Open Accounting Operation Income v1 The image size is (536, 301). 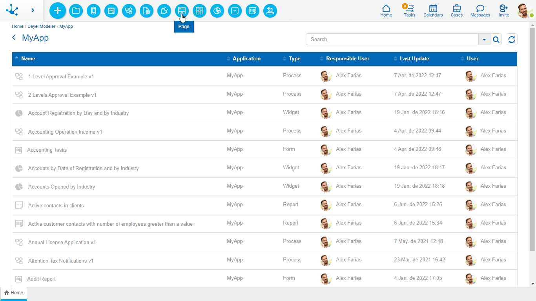pyautogui.click(x=65, y=132)
